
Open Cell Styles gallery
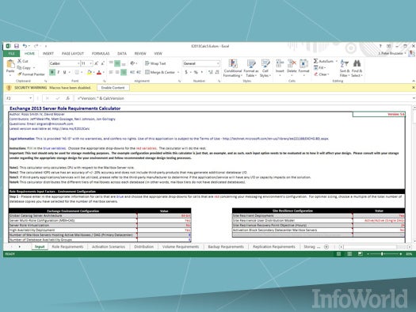[x=265, y=68]
